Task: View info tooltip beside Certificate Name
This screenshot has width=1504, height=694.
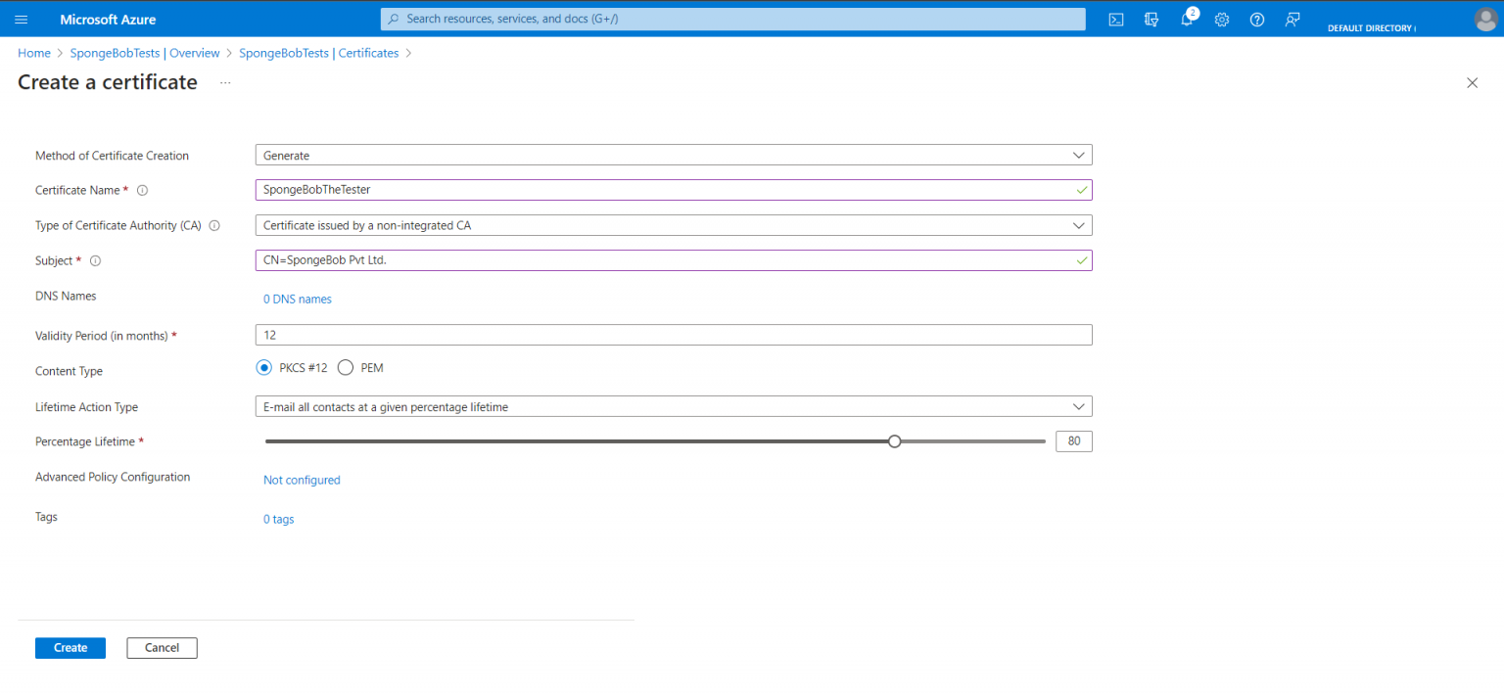Action: (x=142, y=190)
